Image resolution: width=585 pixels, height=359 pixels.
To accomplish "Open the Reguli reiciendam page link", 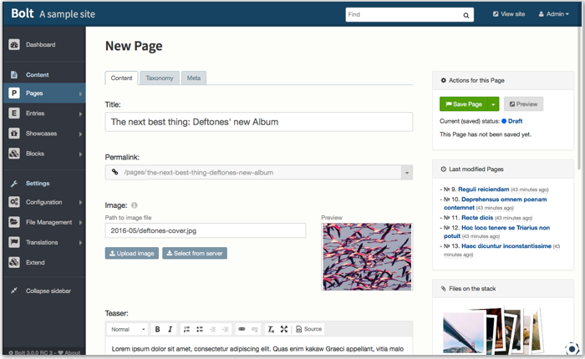I will tap(484, 190).
